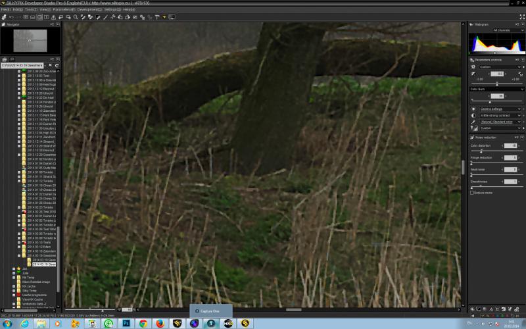Close the Histogram panel

(523, 24)
